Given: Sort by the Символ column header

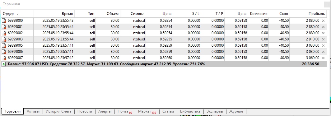Looking at the screenshot, I should click(x=133, y=14).
